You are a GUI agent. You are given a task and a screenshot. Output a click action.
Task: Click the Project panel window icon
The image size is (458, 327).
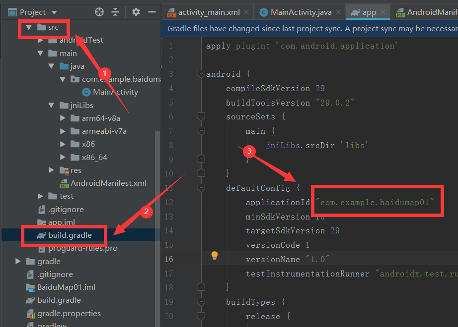coord(12,12)
